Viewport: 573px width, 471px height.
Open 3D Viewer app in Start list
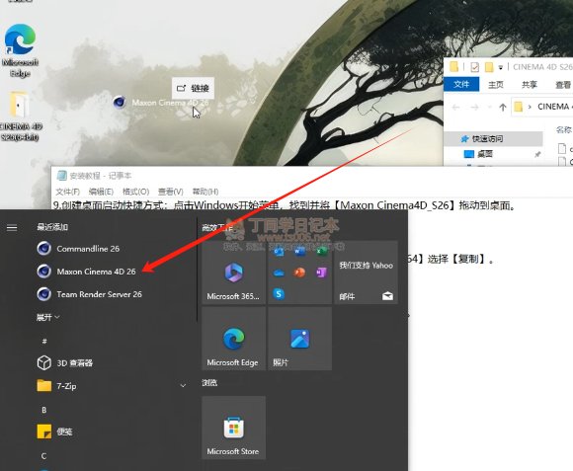click(x=65, y=363)
